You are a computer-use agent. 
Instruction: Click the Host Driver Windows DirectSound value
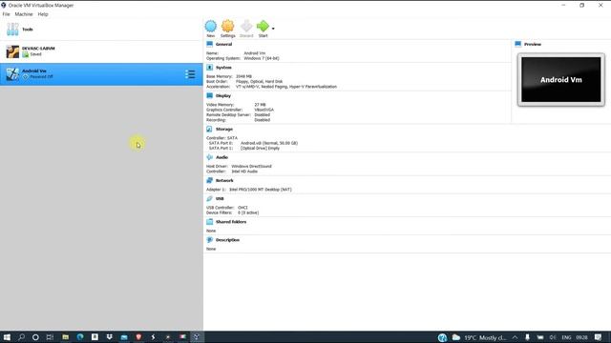[x=251, y=167]
